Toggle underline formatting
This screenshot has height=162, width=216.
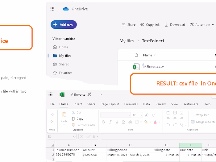117,122
